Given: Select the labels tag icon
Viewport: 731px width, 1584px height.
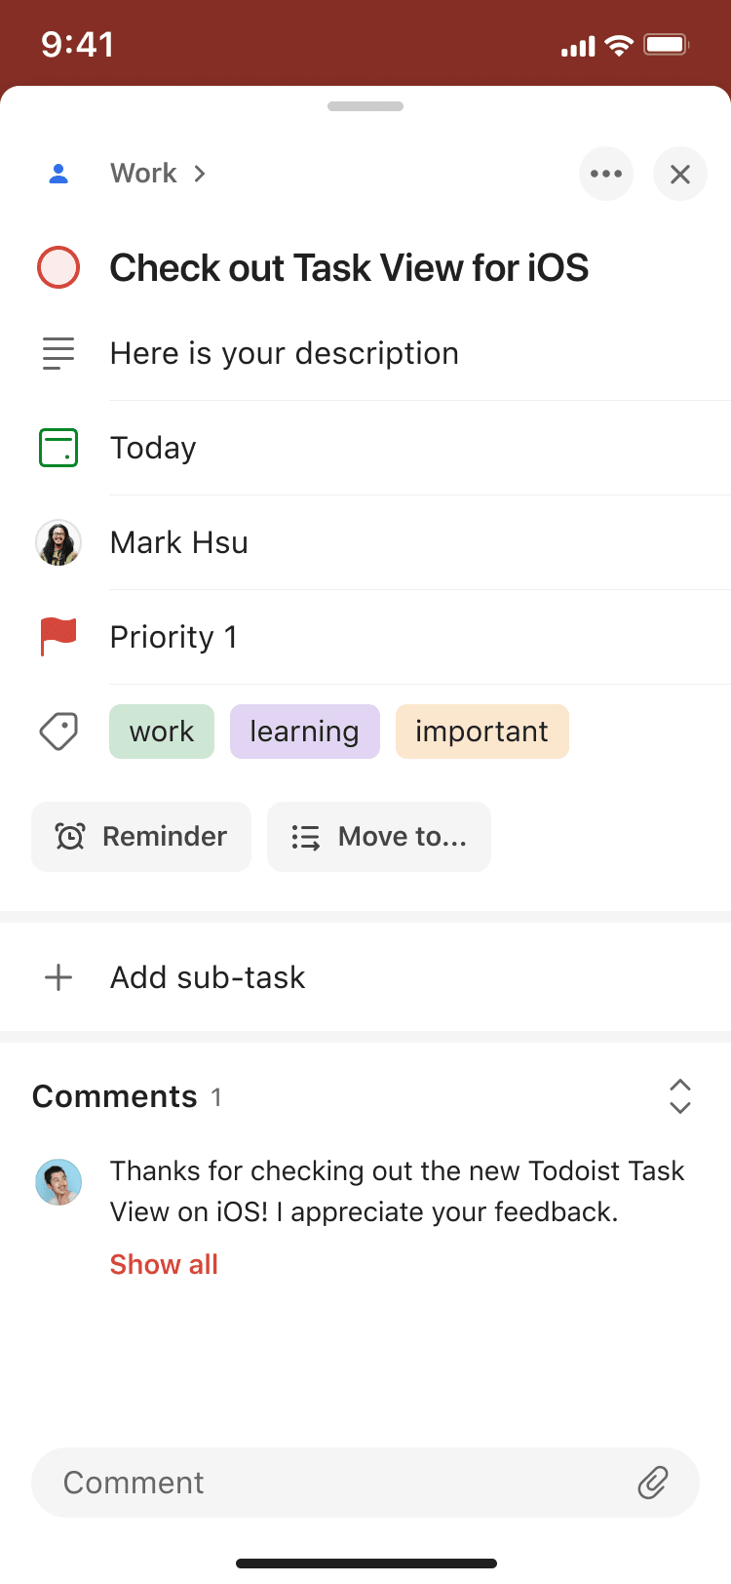Looking at the screenshot, I should tap(58, 731).
